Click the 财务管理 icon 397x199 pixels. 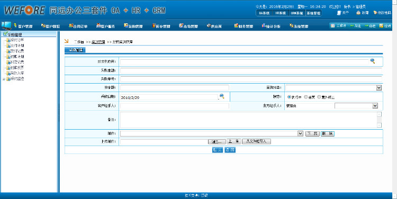pos(236,25)
